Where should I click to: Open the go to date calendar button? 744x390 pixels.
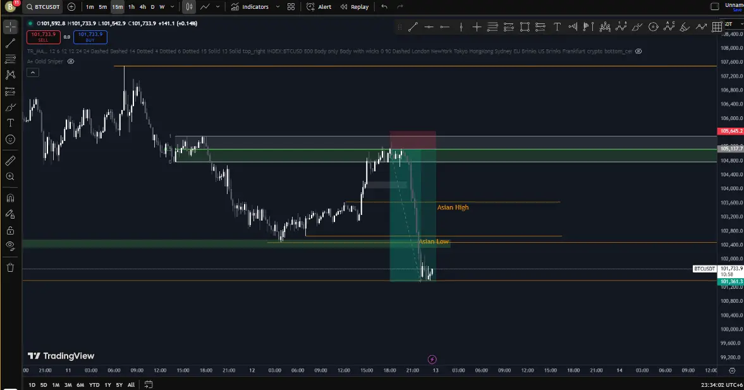pyautogui.click(x=149, y=384)
